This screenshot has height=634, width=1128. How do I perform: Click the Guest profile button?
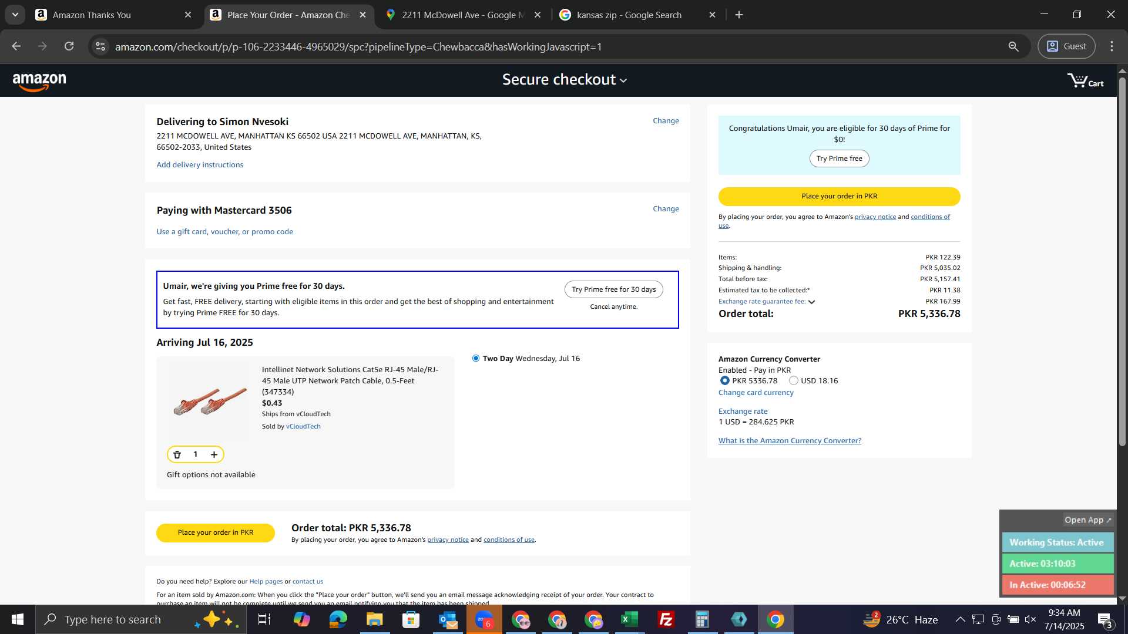(1066, 46)
